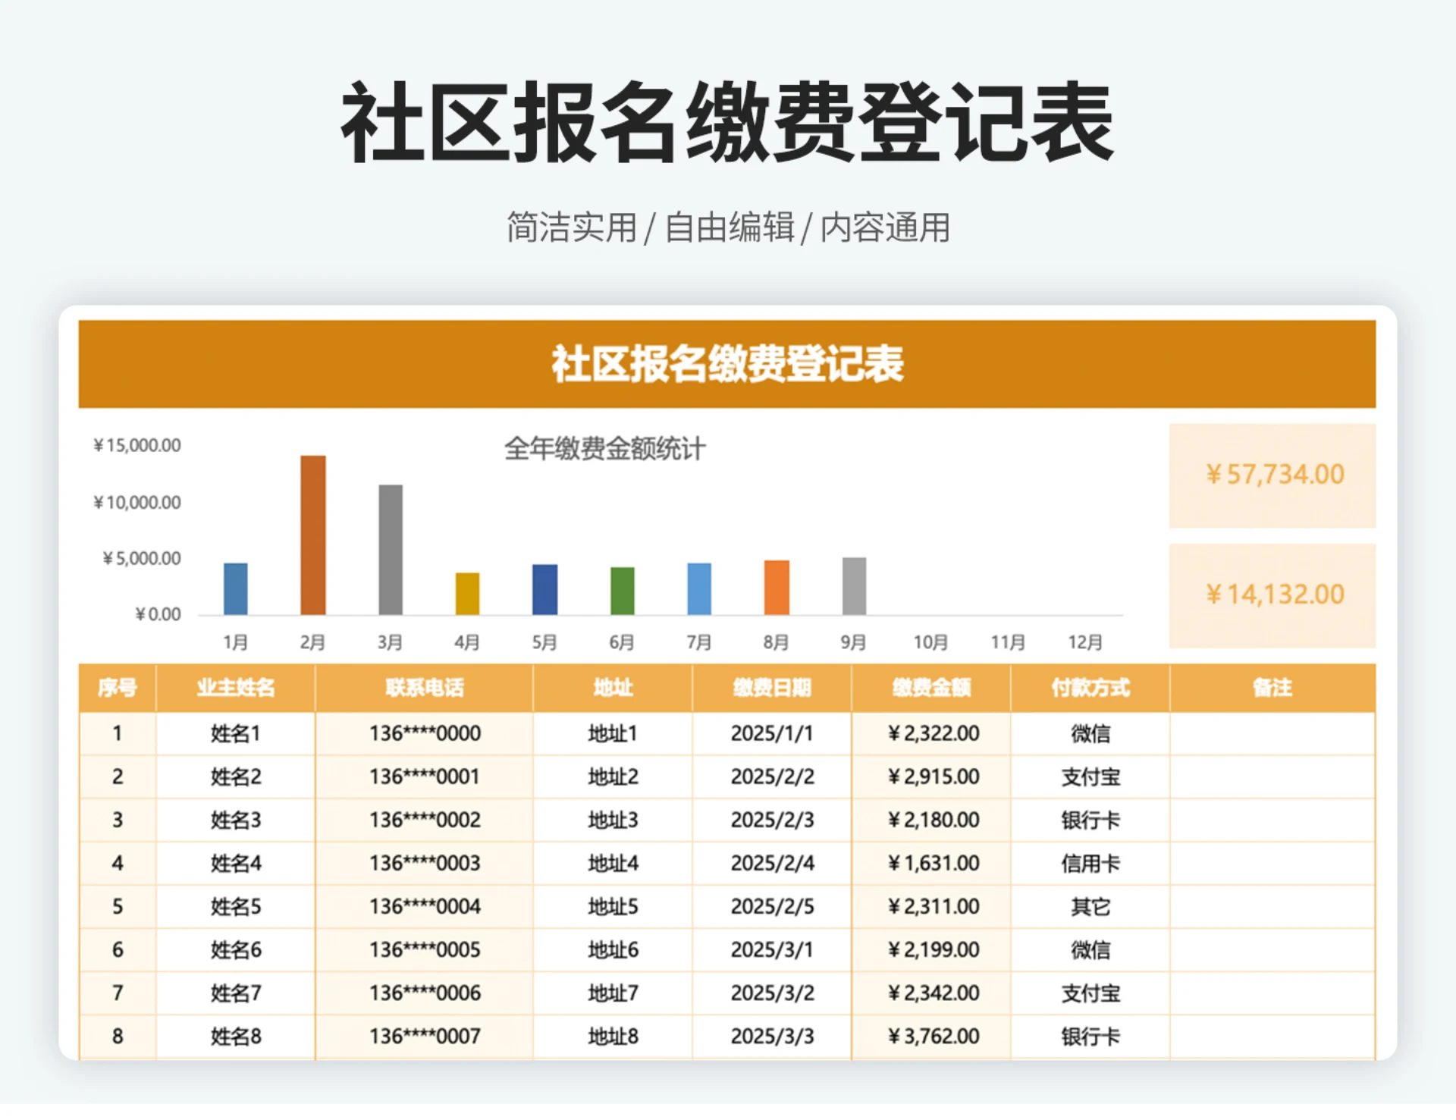This screenshot has width=1456, height=1120.
Task: Select row number 8 in the table
Action: pyautogui.click(x=118, y=1035)
